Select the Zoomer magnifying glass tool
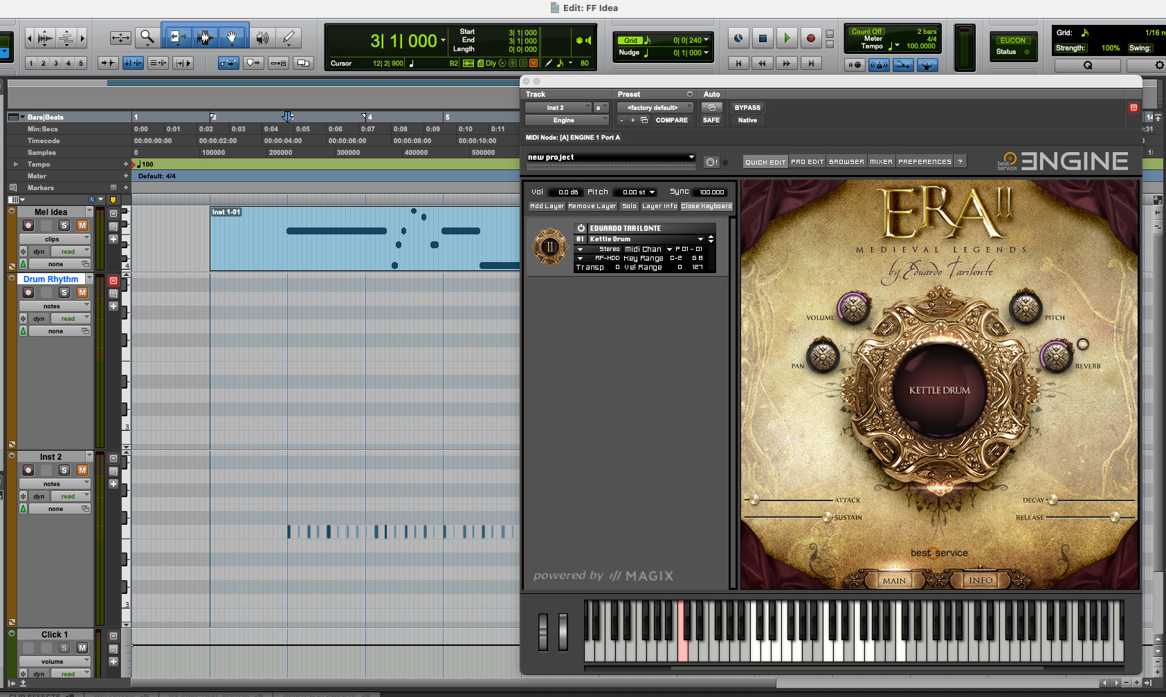Screen dimensions: 1166x697 pos(147,37)
